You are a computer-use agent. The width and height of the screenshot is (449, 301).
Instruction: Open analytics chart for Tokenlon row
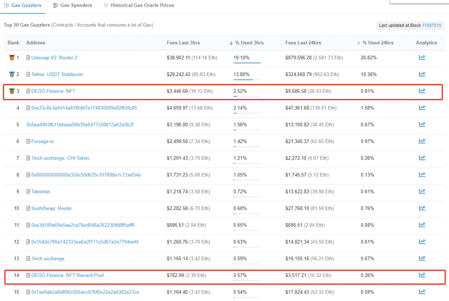click(422, 191)
